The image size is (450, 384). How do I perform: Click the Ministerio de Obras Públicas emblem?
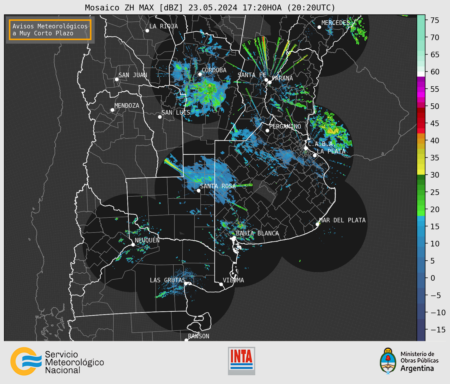[x=388, y=361]
